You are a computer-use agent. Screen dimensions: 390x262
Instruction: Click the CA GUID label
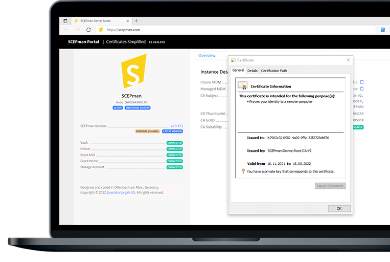208,120
